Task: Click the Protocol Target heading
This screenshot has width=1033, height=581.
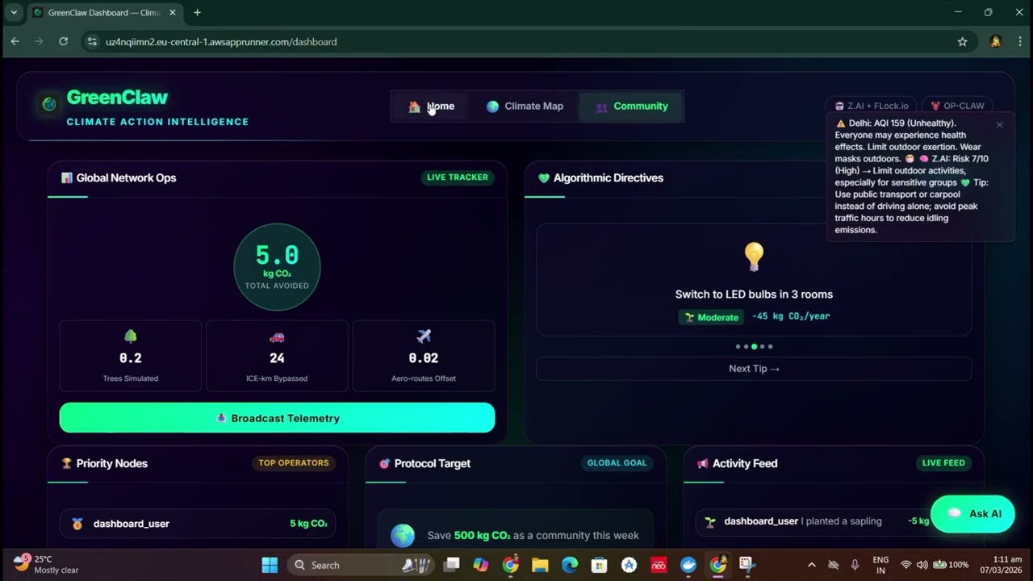Action: (x=433, y=463)
